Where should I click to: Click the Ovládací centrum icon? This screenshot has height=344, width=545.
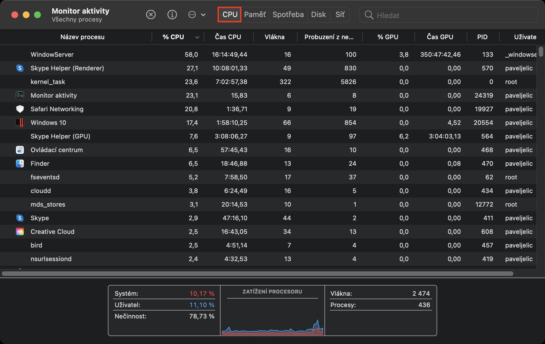[20, 150]
